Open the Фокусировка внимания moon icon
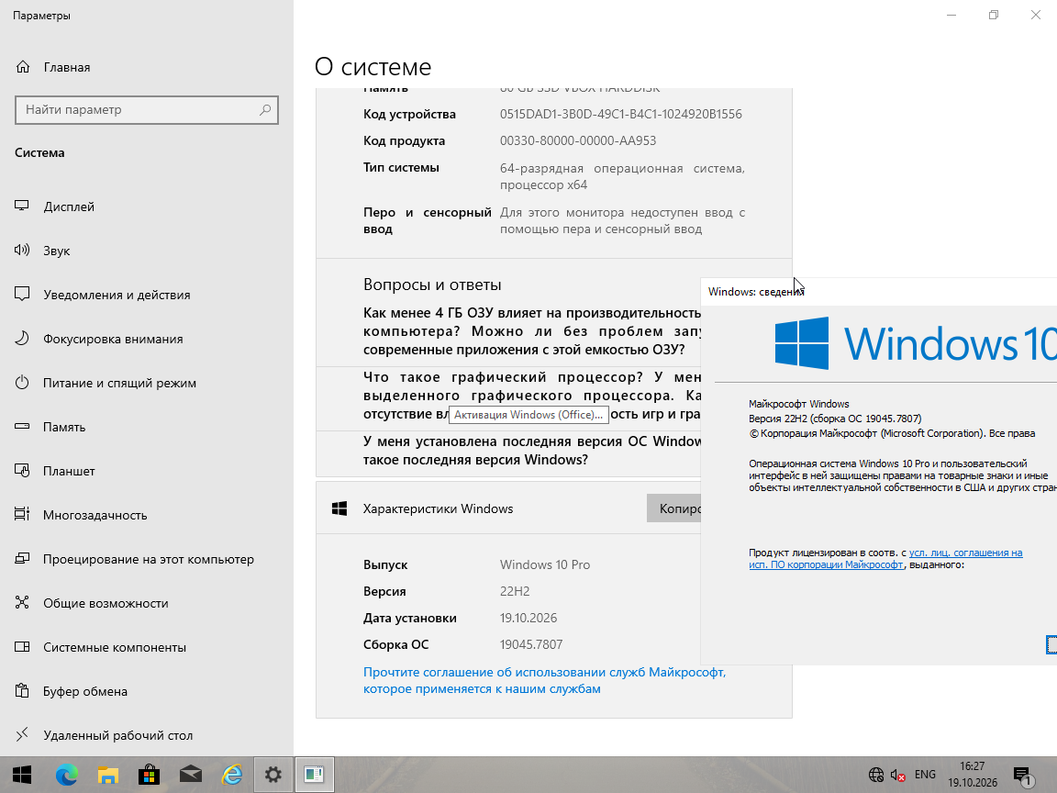 coord(22,339)
